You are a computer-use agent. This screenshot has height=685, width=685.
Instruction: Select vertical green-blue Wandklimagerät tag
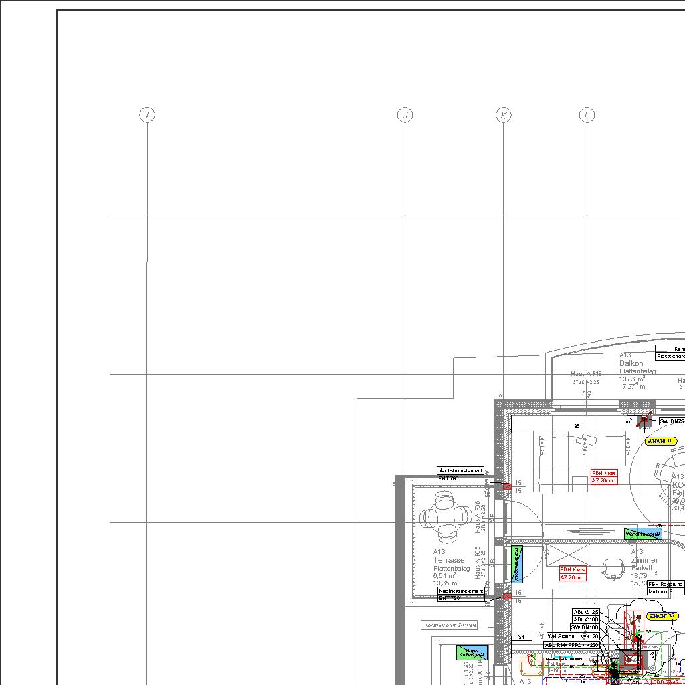click(517, 564)
